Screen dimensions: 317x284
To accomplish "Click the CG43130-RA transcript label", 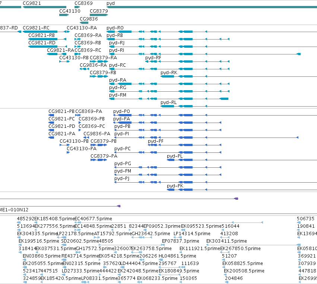I will (82, 28).
